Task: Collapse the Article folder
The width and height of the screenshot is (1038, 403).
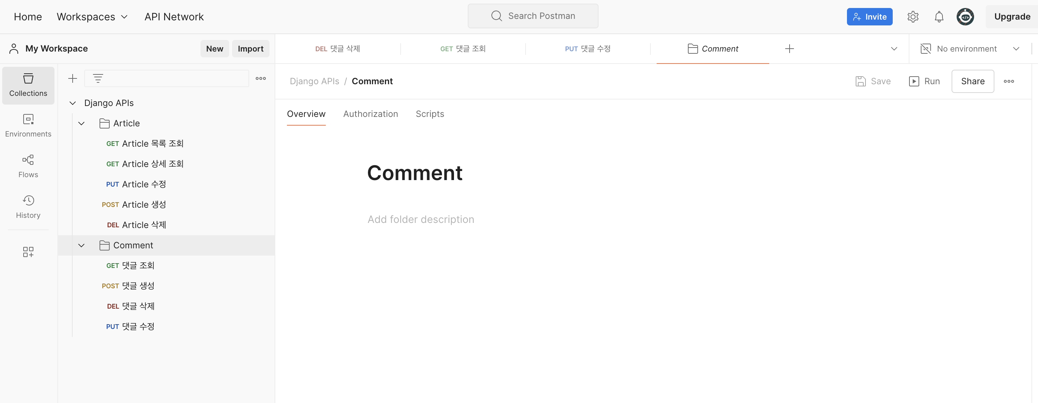Action: pos(81,123)
